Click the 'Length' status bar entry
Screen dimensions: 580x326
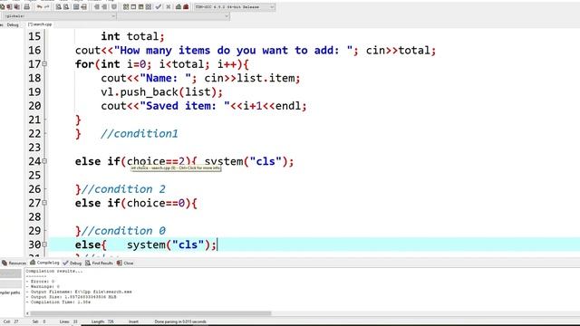[x=102, y=321]
